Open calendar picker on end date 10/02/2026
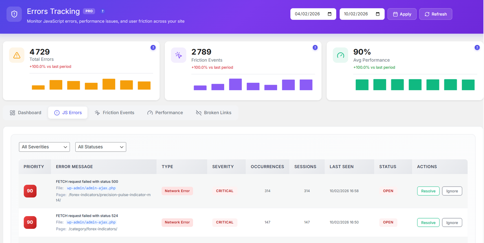Screen dimensions: 484x243 (378, 14)
